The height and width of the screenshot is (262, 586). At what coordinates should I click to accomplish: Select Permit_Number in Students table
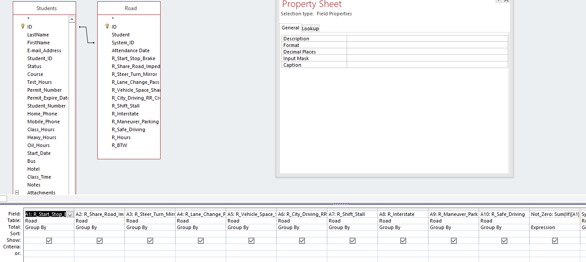click(x=44, y=90)
